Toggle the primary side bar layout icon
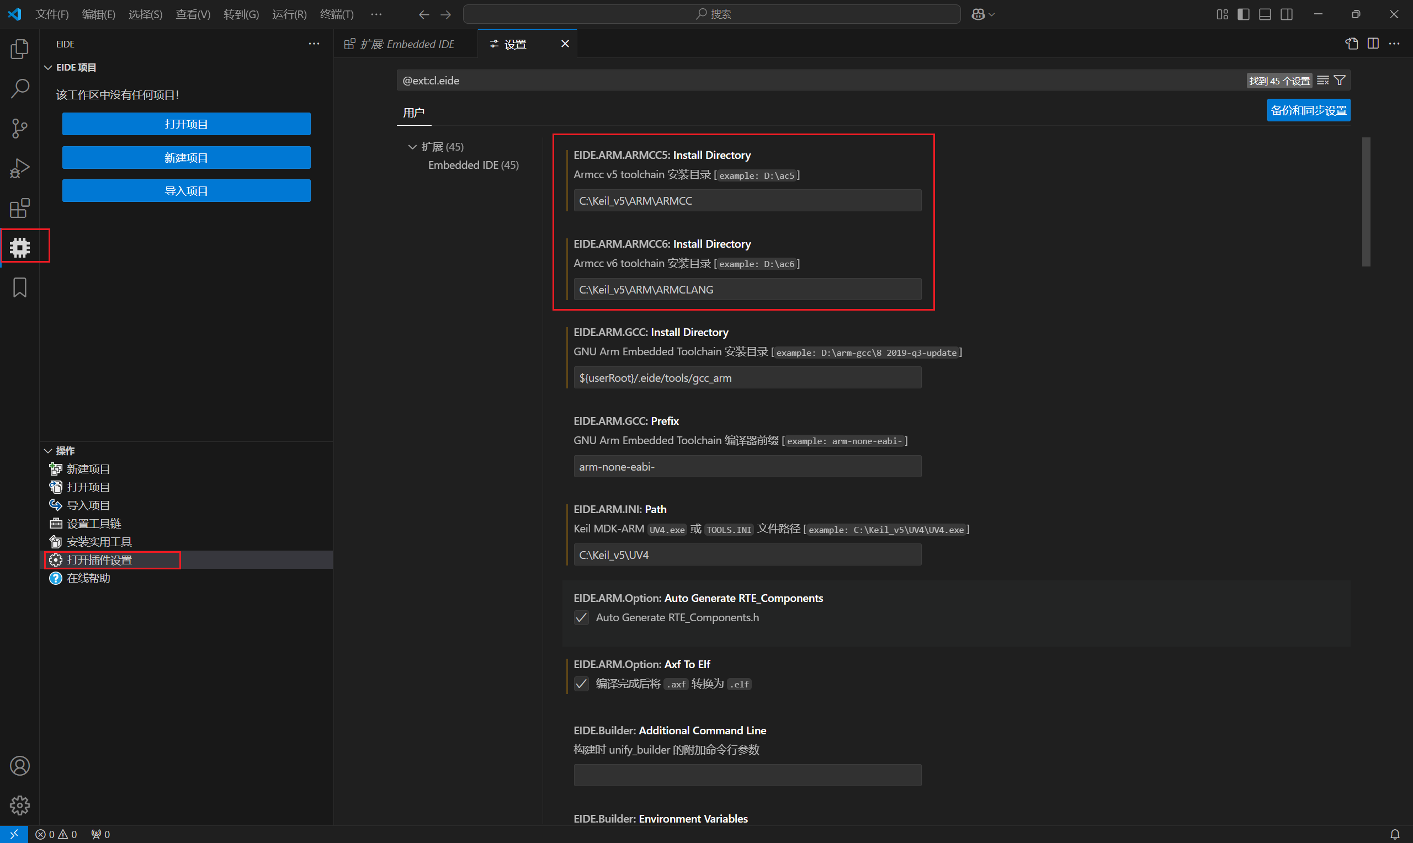Viewport: 1413px width, 843px height. (x=1243, y=14)
